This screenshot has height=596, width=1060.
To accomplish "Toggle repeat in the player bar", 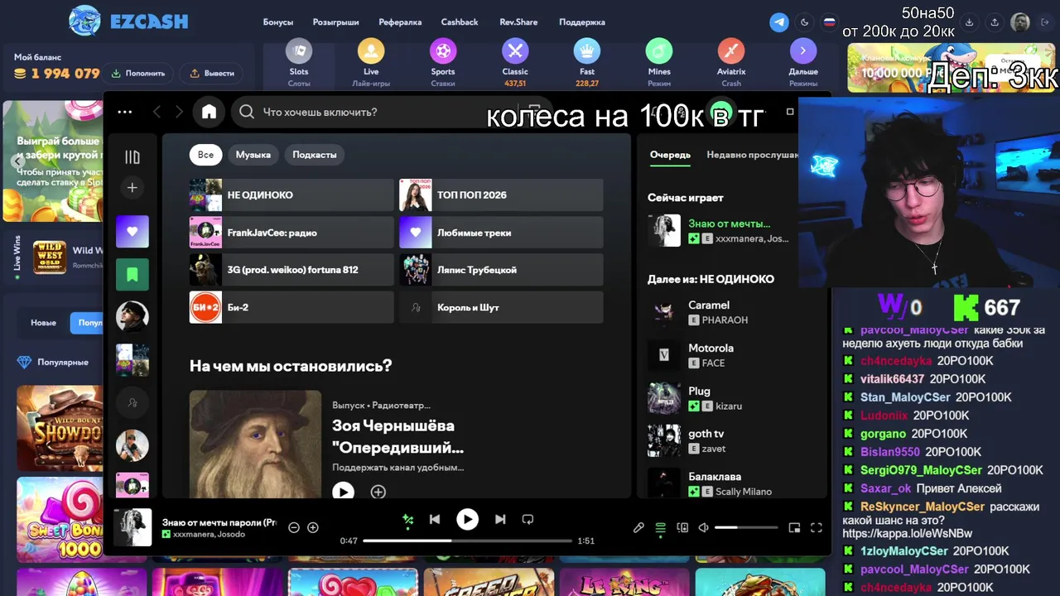I will pyautogui.click(x=528, y=520).
